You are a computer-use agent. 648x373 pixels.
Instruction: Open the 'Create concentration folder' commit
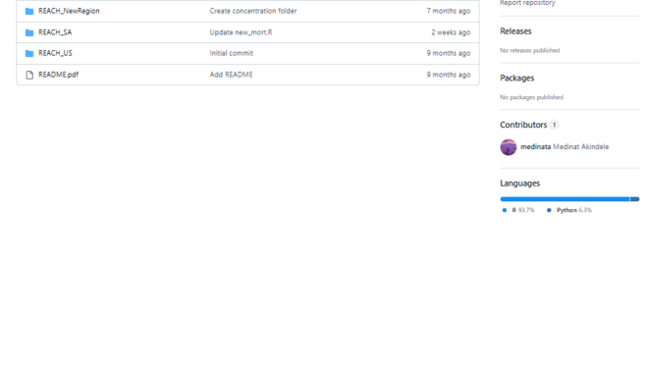[253, 11]
